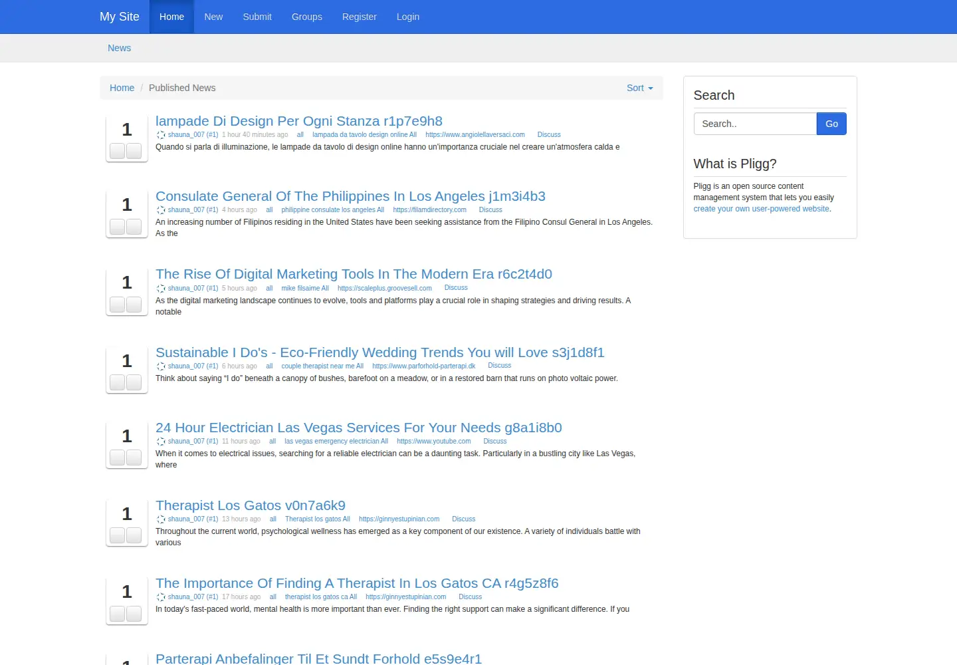Viewport: 957px width, 665px height.
Task: Click the My Site brand link
Action: click(120, 17)
